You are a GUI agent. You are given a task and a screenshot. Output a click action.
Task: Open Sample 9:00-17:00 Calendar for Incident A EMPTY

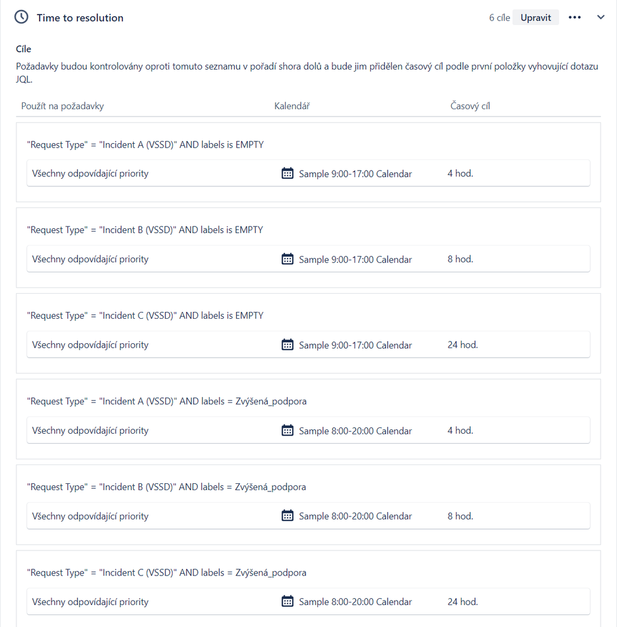click(x=355, y=174)
